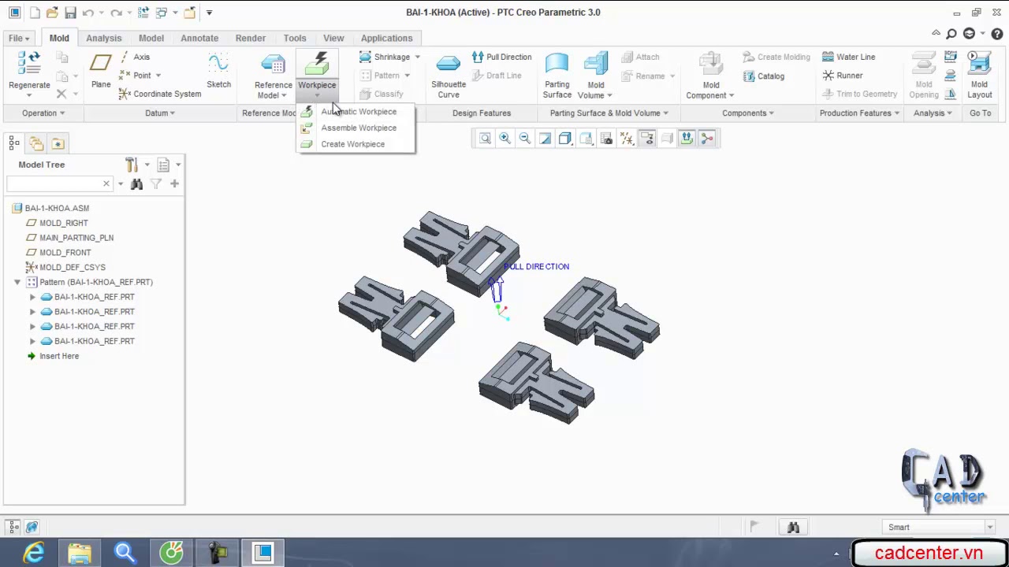Switch to the Favorites tab

(58, 143)
